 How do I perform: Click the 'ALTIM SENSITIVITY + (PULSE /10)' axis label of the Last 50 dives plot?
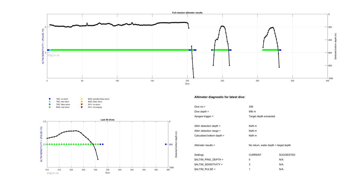42,144
